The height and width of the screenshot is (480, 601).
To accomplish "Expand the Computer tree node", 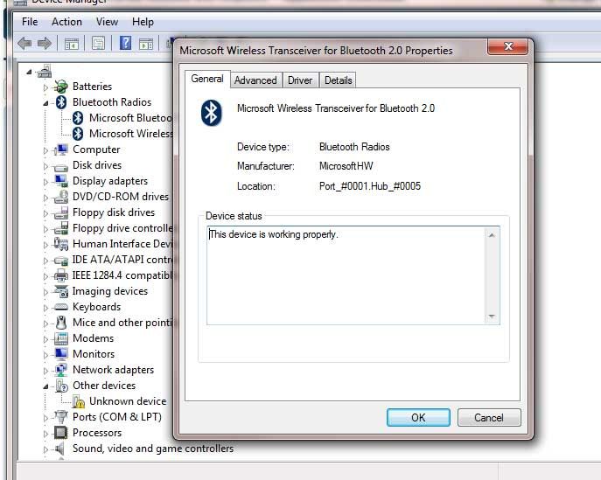I will click(x=45, y=150).
